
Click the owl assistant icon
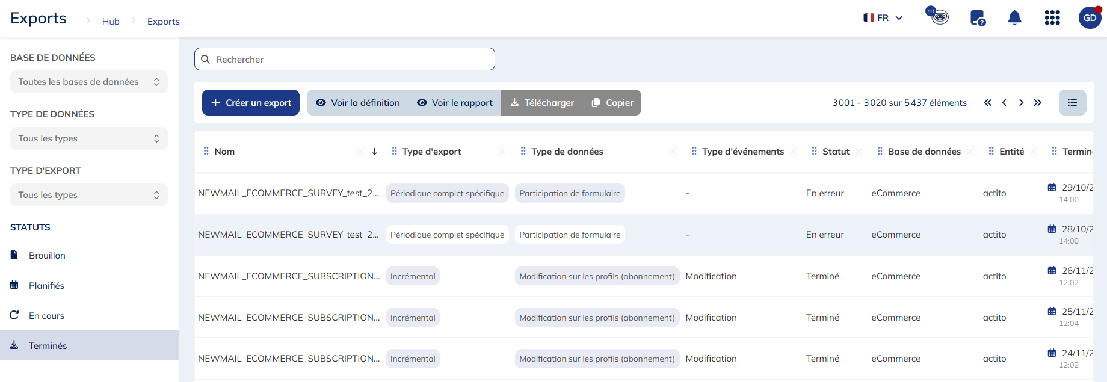[x=938, y=16]
